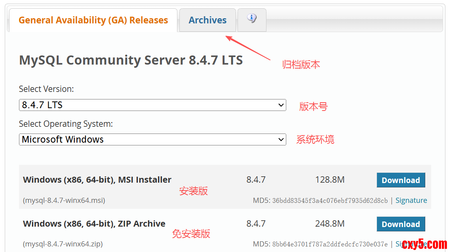Click the operating system dropdown chevron arrow
This screenshot has width=449, height=252.
tap(281, 139)
